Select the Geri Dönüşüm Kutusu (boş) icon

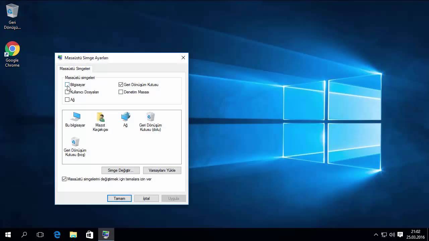tap(75, 142)
